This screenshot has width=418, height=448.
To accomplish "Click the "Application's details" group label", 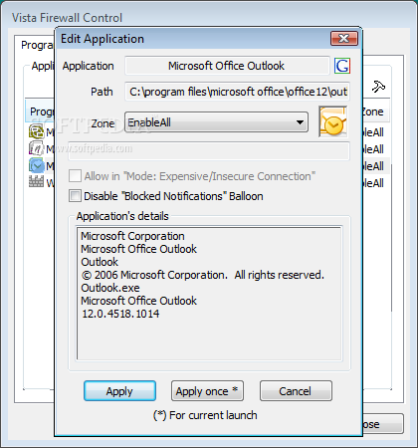I will [122, 216].
